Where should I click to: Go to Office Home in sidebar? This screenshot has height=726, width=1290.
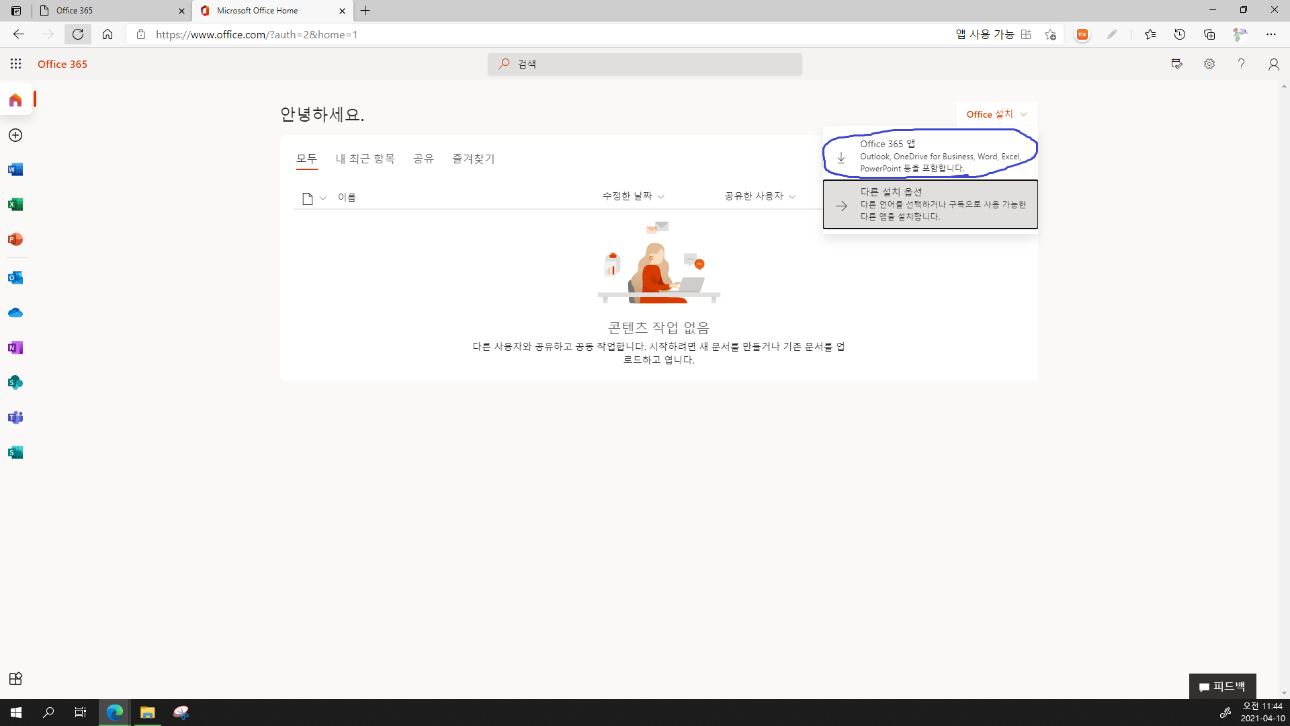coord(15,100)
